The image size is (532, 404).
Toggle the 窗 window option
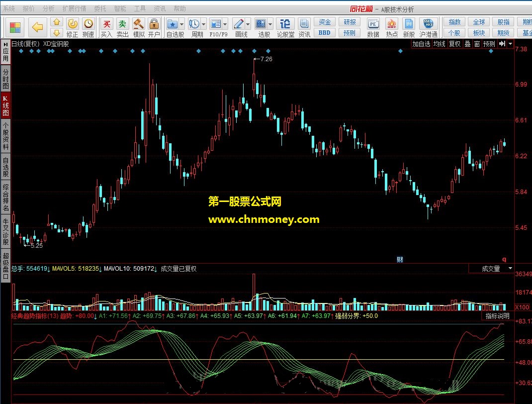(x=477, y=44)
